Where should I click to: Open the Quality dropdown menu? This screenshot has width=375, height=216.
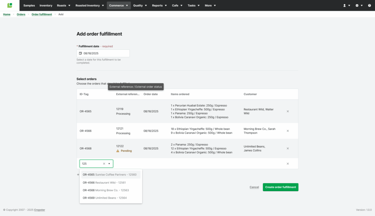[140, 5]
